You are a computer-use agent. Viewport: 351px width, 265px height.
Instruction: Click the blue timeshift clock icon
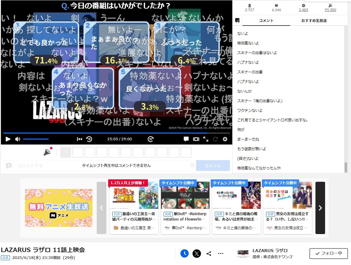tap(184, 253)
